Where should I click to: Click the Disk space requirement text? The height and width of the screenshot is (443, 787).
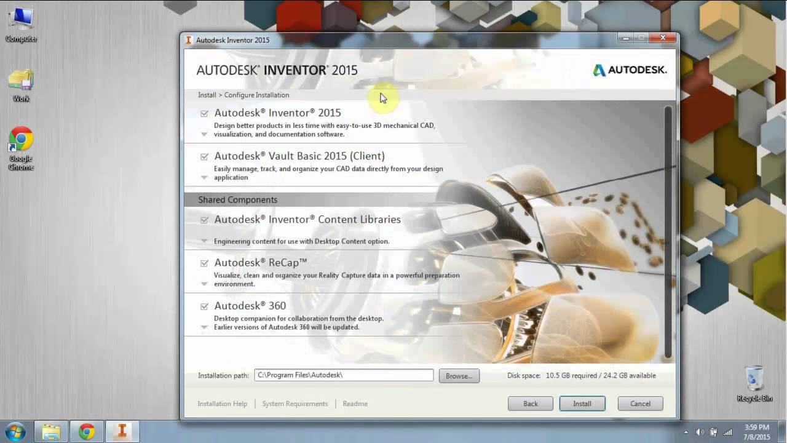(582, 375)
